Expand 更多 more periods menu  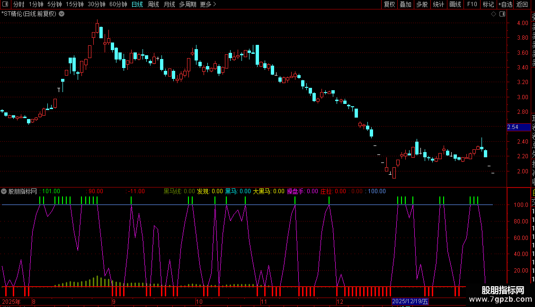(x=208, y=4)
